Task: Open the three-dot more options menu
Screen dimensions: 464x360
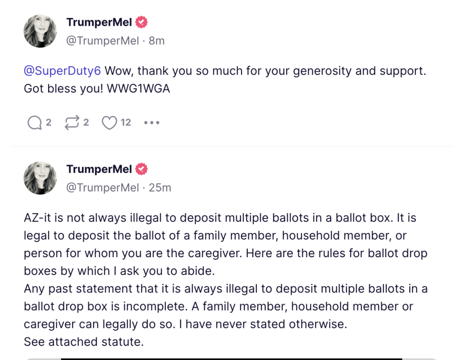Action: (151, 123)
